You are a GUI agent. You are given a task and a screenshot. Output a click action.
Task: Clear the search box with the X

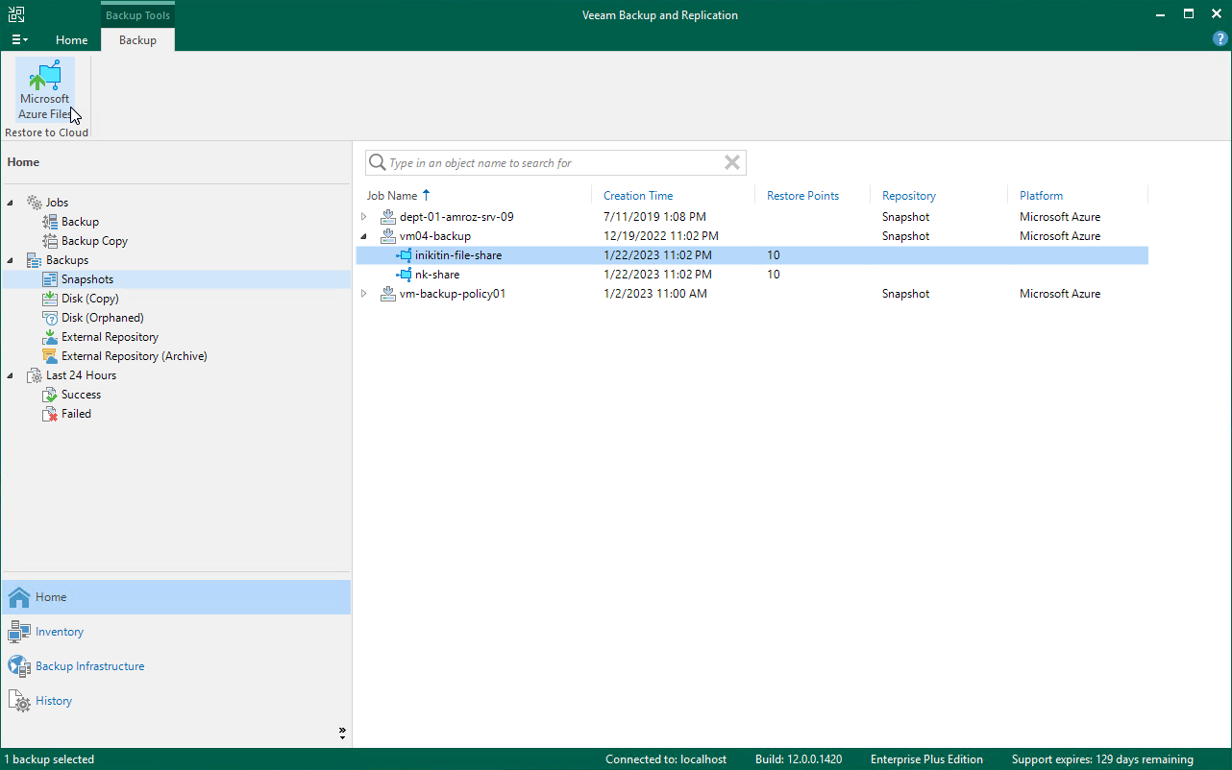click(732, 163)
